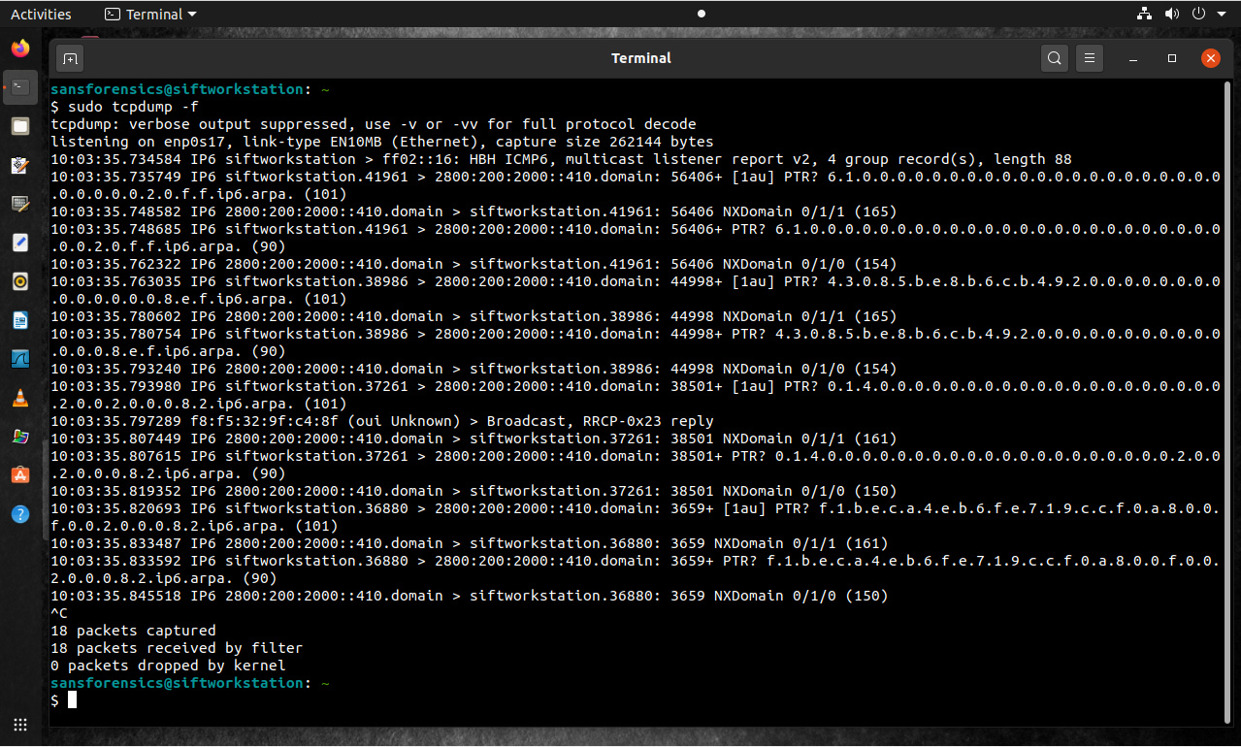Screen dimensions: 1241x747
Task: Open Rhythmbox music player from dock
Action: 20,281
